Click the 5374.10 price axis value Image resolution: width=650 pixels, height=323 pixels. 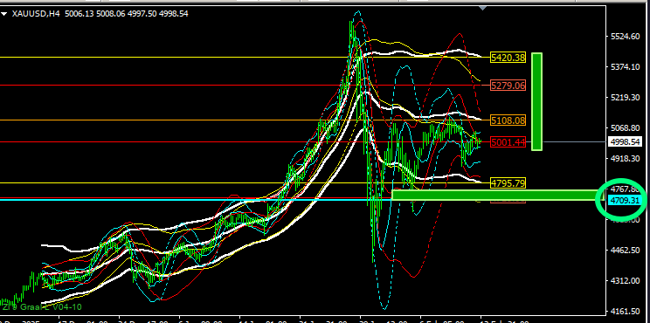tap(626, 66)
